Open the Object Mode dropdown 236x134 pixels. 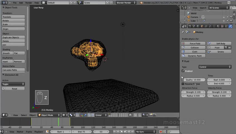[49, 115]
